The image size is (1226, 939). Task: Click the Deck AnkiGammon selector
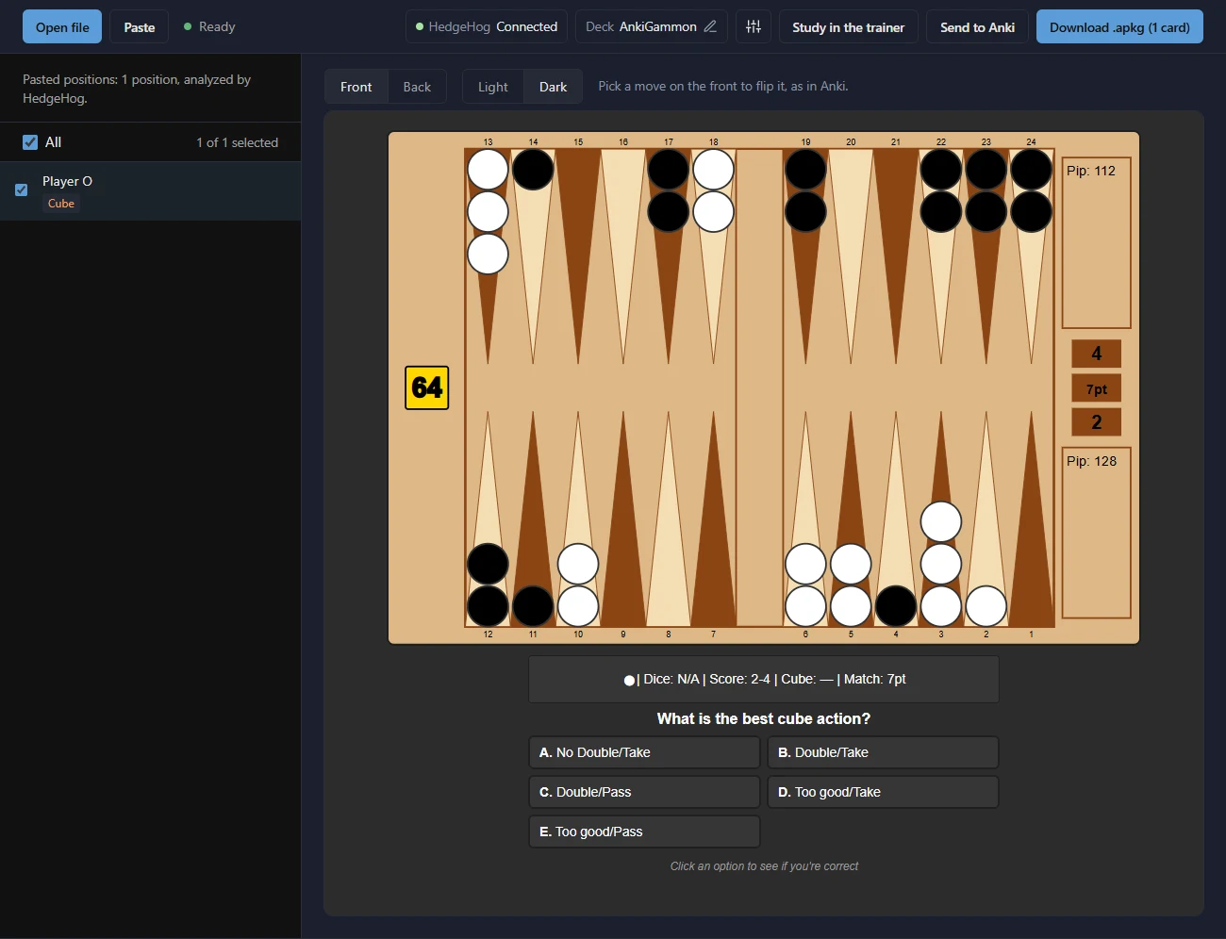(x=651, y=26)
